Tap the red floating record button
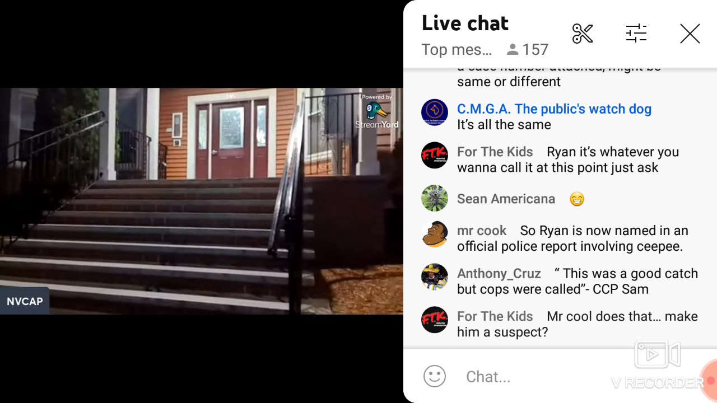This screenshot has width=717, height=403. coord(709,381)
